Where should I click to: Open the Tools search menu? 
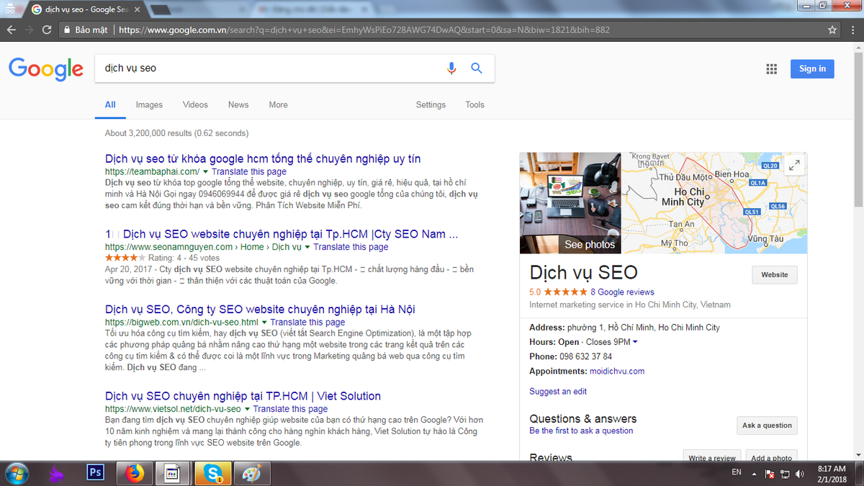pos(474,104)
